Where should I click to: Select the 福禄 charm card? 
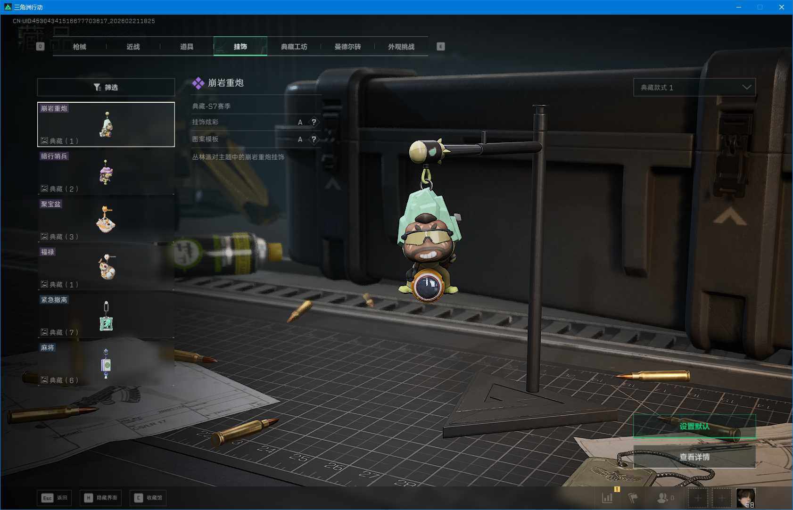point(106,268)
